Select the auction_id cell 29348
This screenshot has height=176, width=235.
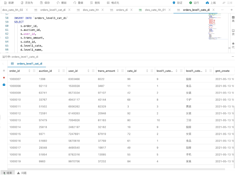point(43,148)
